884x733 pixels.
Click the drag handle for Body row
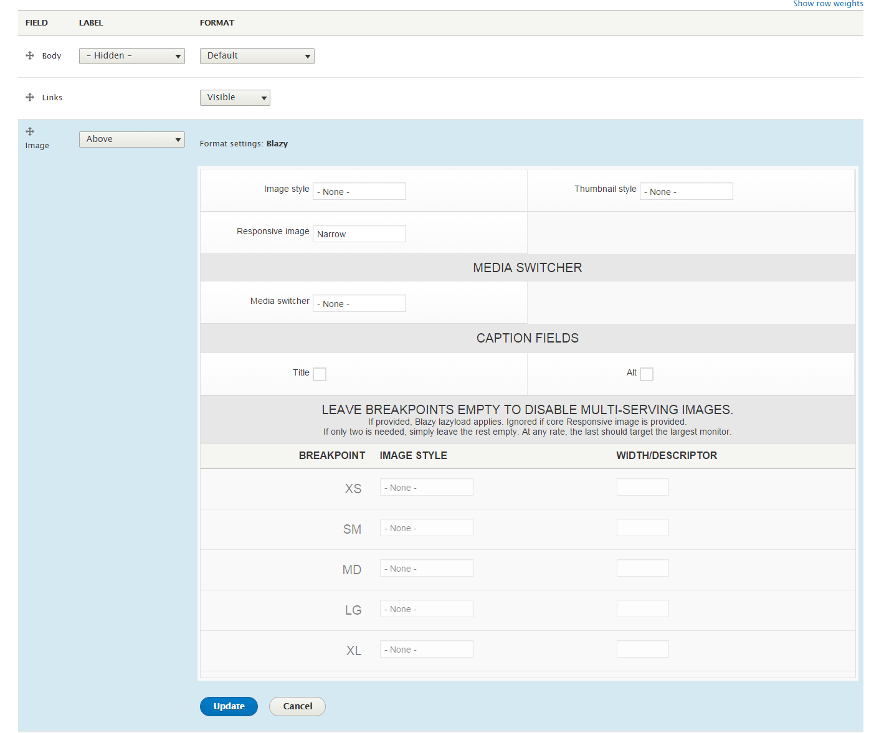30,55
